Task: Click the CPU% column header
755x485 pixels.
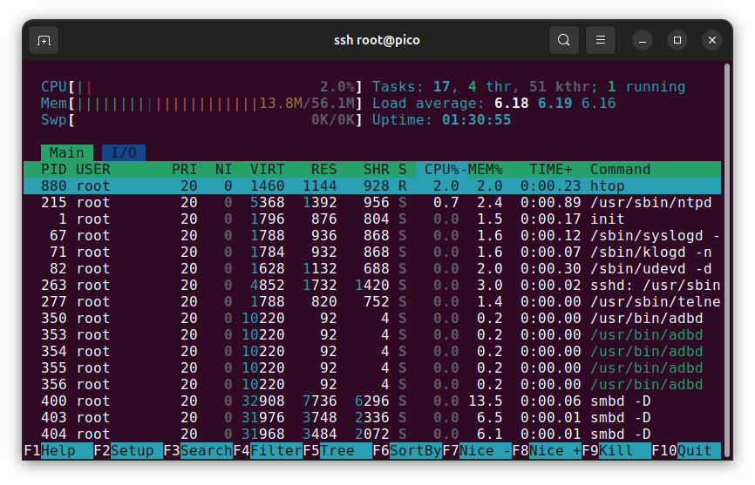Action: [441, 170]
